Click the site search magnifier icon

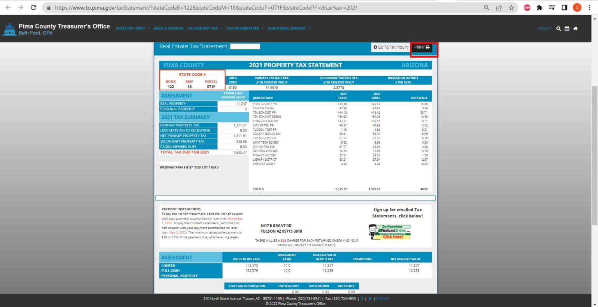point(559,28)
